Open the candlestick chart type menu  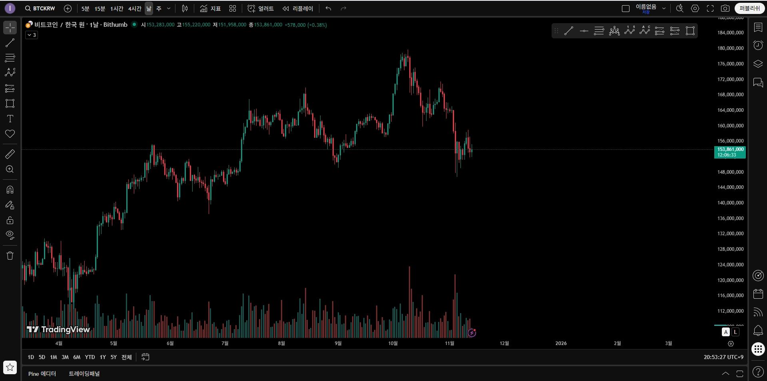(x=185, y=8)
